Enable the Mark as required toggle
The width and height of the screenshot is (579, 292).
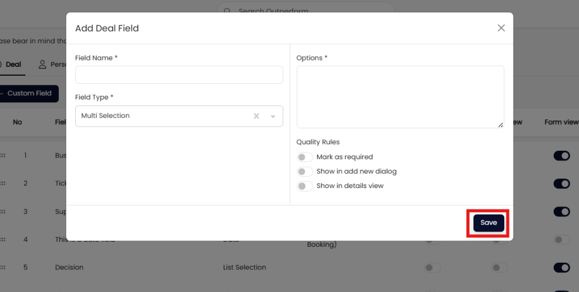[x=305, y=157]
